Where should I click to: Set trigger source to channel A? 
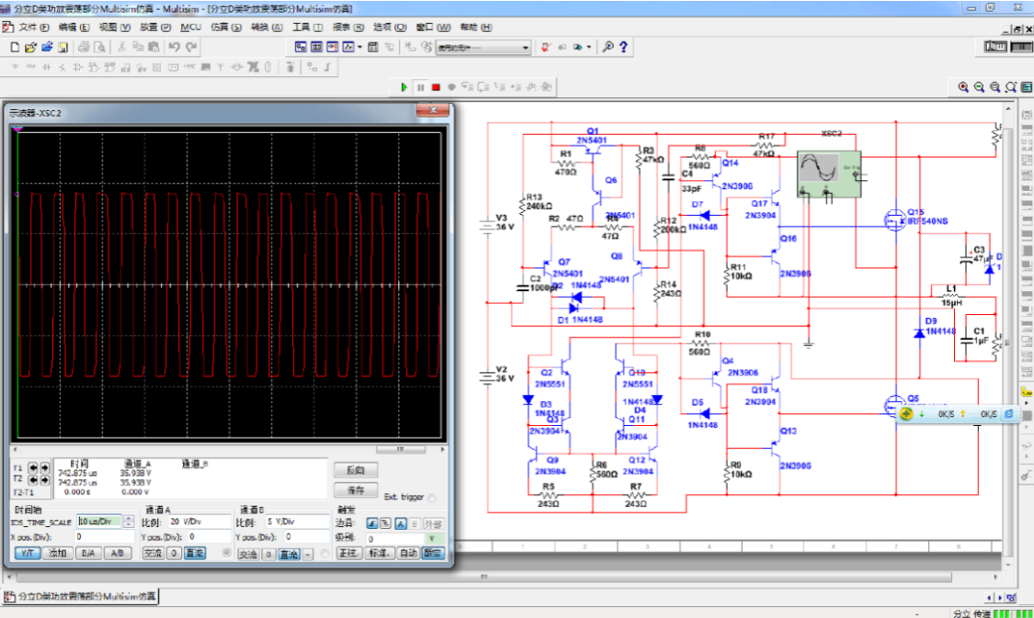pyautogui.click(x=401, y=523)
